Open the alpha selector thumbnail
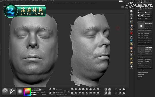155x97 pixels. point(20,91)
